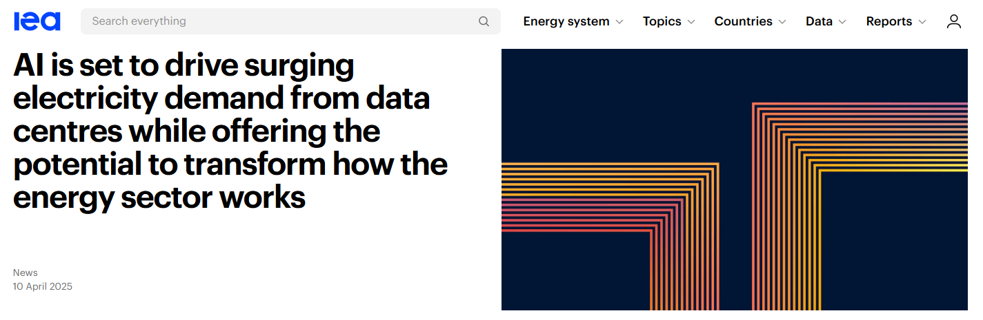Click the '10 April 2025' date text

click(x=43, y=286)
